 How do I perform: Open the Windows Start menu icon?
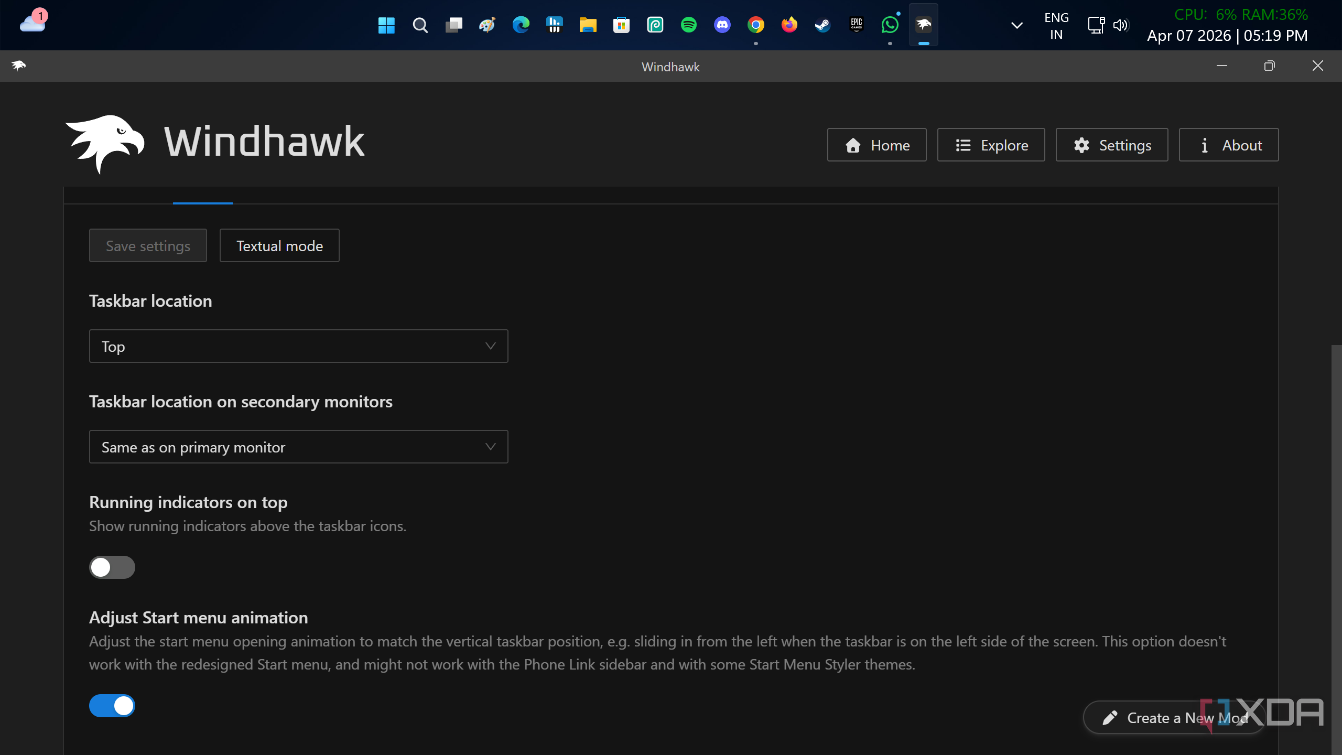pyautogui.click(x=386, y=25)
